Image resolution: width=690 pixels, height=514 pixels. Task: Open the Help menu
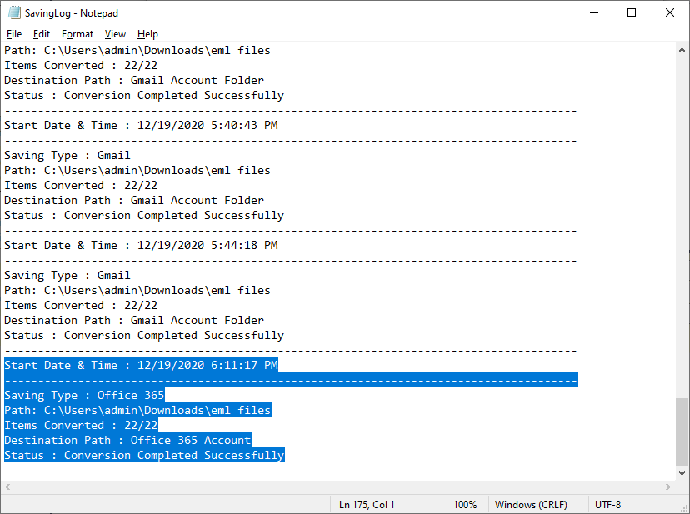click(x=147, y=34)
